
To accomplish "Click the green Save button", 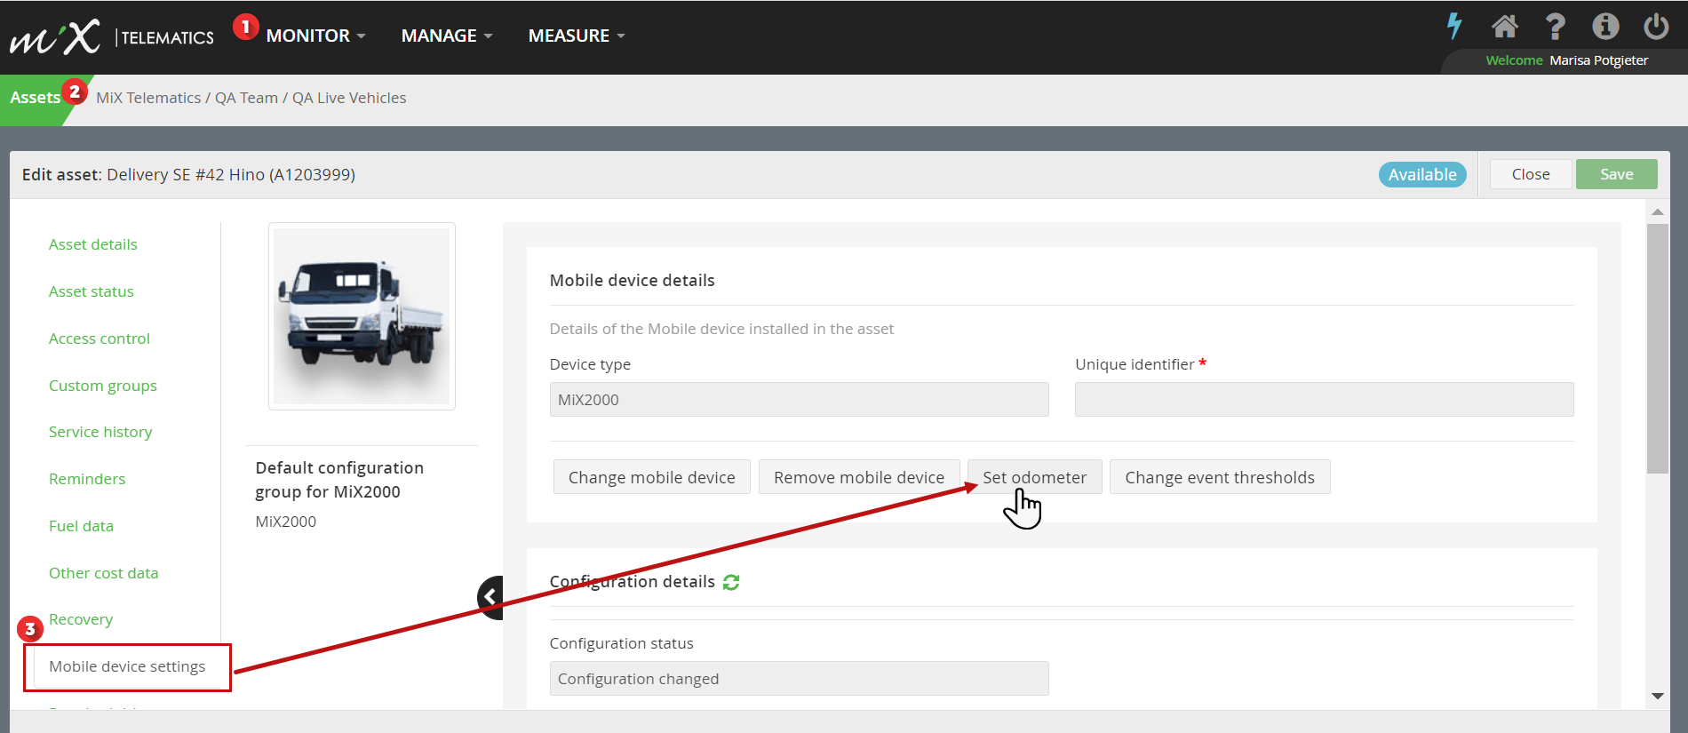I will (x=1617, y=174).
